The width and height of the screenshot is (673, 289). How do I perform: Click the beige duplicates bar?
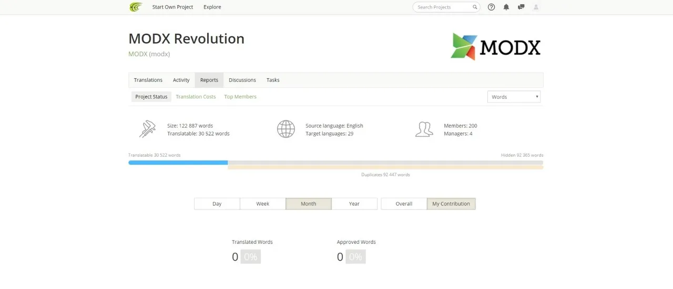click(385, 168)
